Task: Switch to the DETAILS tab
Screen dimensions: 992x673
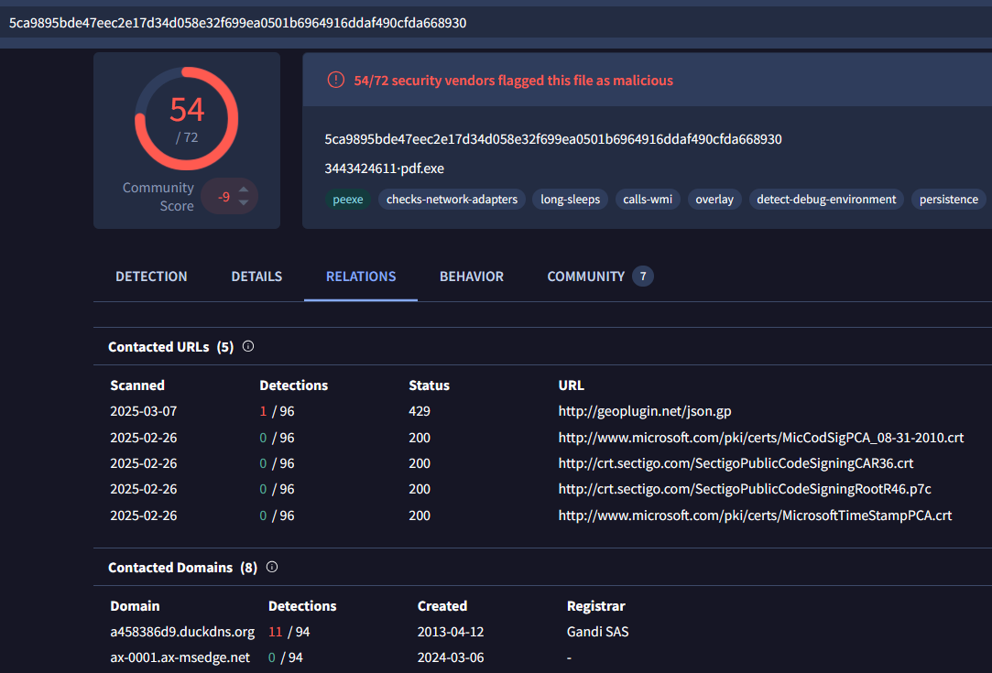Action: pos(256,276)
